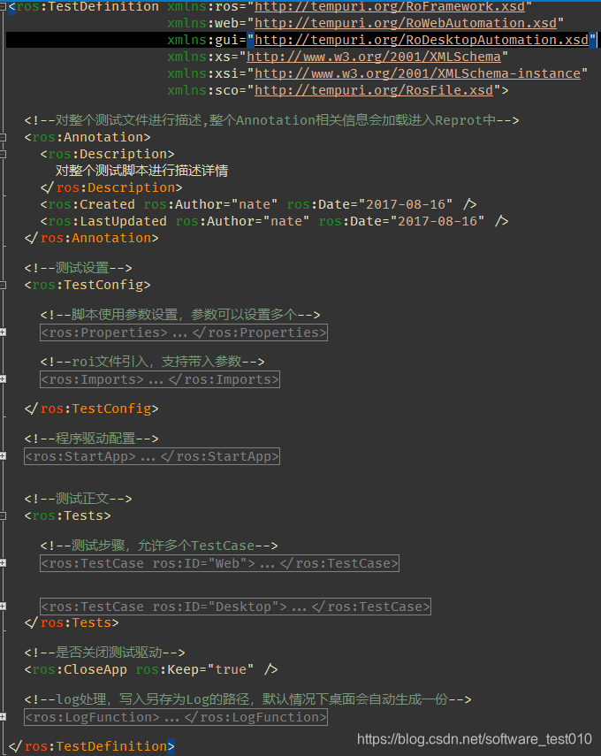Click the comment about 测试步骤 TestCase

pyautogui.click(x=159, y=546)
